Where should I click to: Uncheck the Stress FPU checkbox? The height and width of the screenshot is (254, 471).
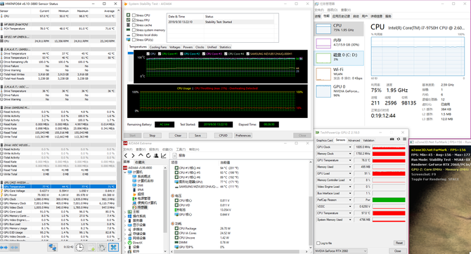(134, 20)
